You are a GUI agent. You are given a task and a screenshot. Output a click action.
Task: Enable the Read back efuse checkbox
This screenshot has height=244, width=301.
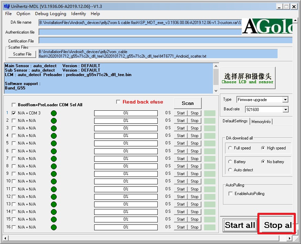coord(118,102)
